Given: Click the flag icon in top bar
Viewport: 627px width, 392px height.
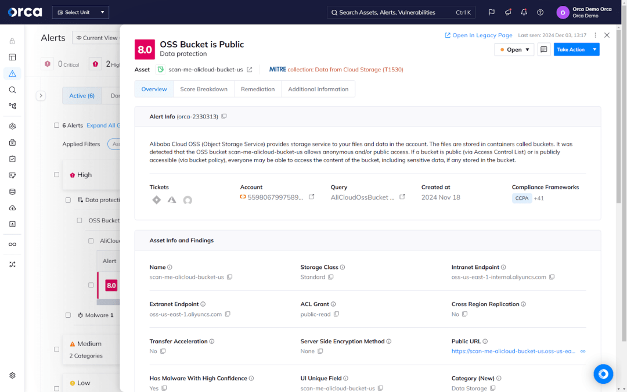Looking at the screenshot, I should [492, 12].
